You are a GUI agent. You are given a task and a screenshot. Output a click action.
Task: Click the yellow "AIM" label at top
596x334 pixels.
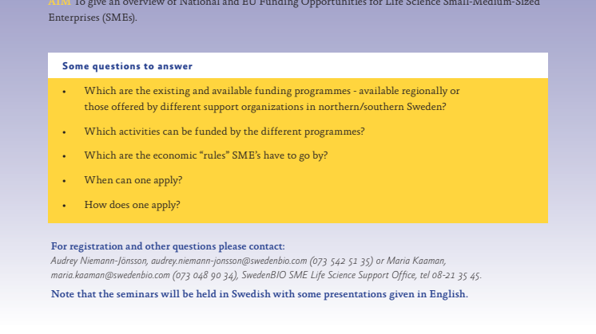59,3
